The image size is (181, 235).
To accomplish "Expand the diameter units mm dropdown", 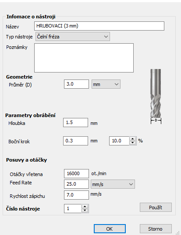I will (x=106, y=84).
